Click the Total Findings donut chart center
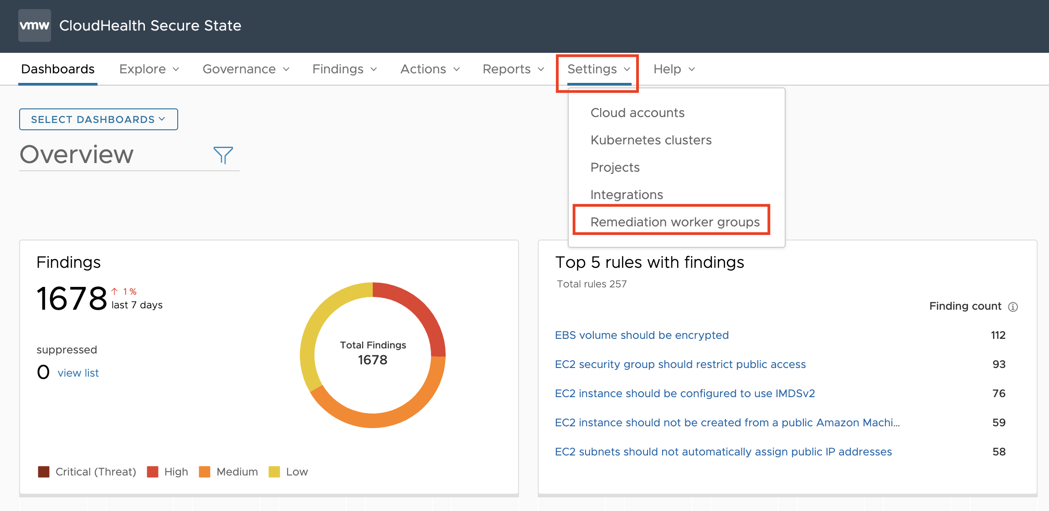Image resolution: width=1049 pixels, height=511 pixels. click(373, 353)
